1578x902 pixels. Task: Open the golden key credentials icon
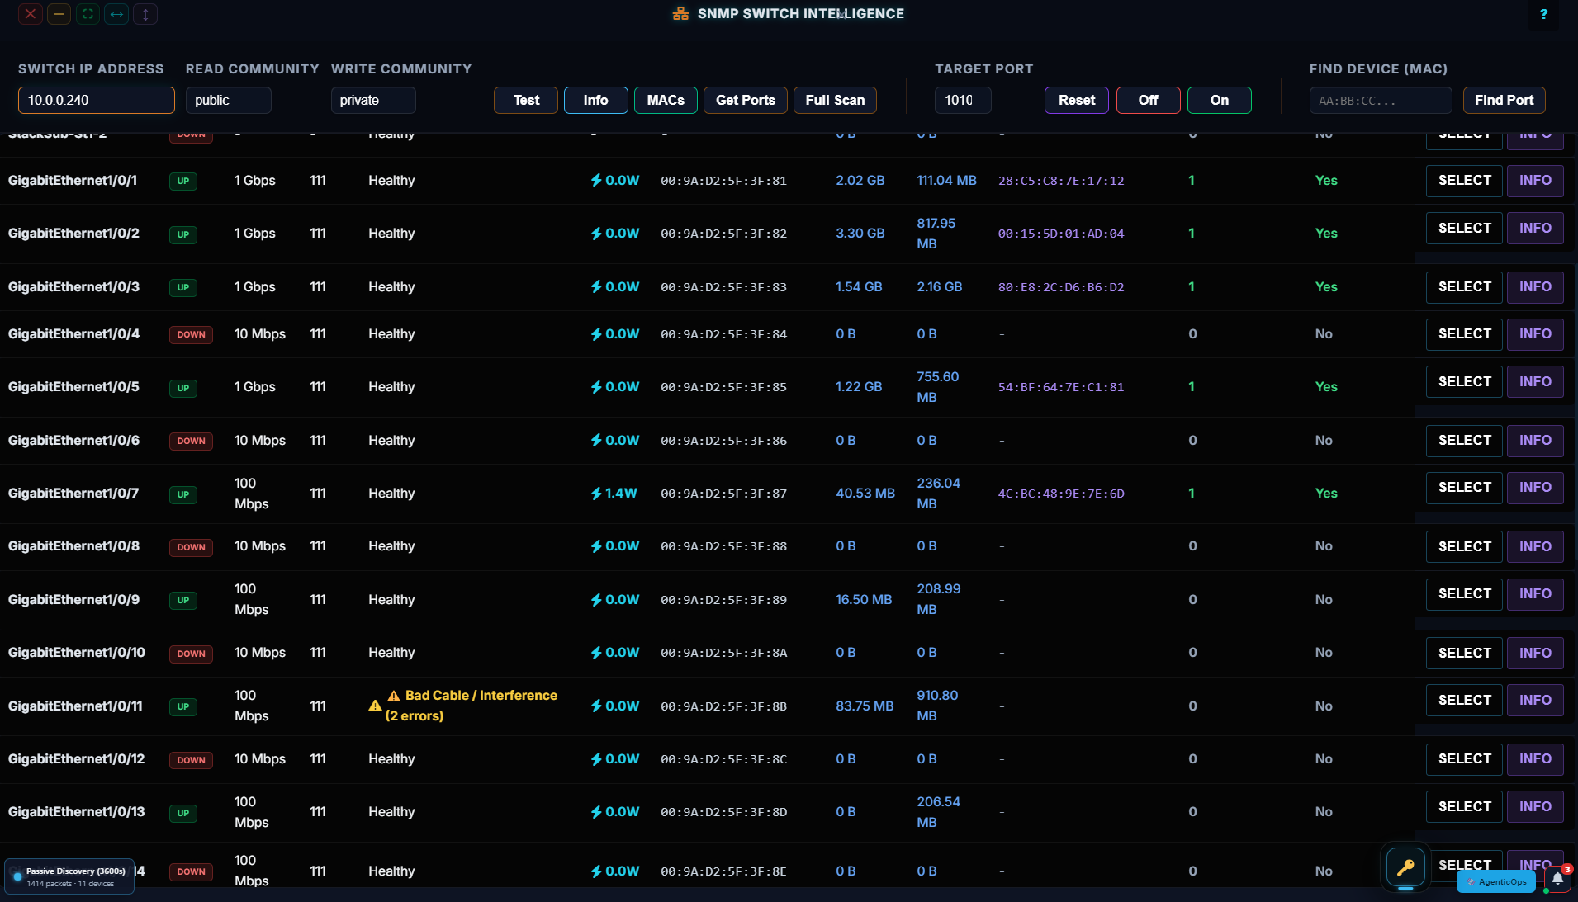[1405, 867]
